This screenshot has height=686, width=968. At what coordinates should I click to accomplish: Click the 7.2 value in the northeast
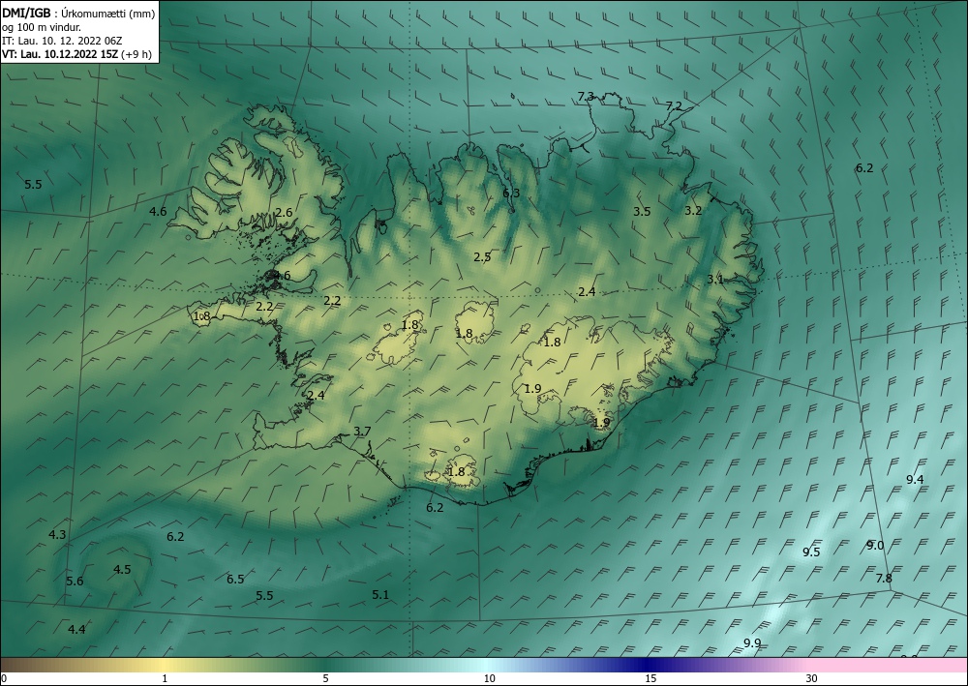click(x=674, y=106)
